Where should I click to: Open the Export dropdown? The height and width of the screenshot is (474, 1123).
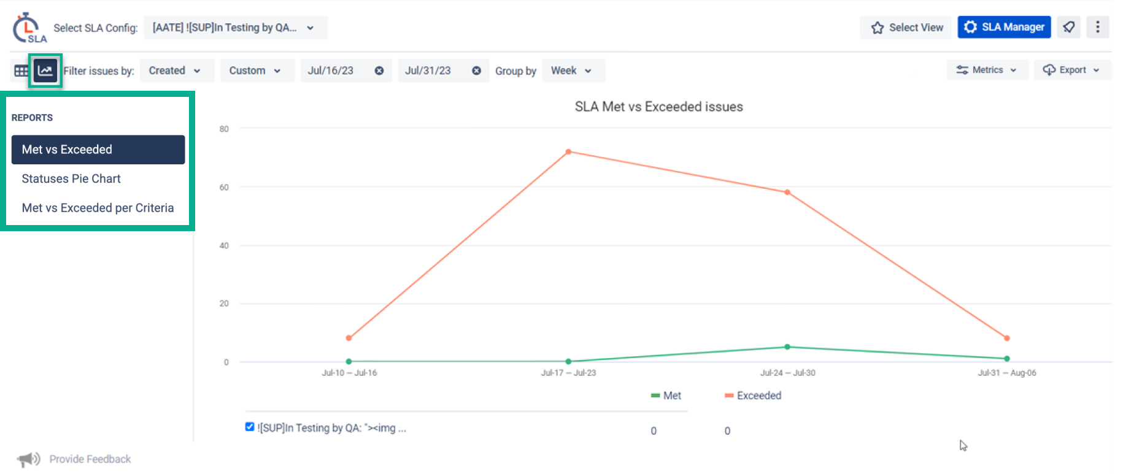[1071, 70]
